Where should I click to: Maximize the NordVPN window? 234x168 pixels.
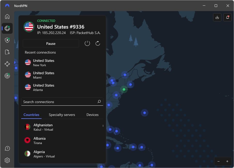coord(216,6)
